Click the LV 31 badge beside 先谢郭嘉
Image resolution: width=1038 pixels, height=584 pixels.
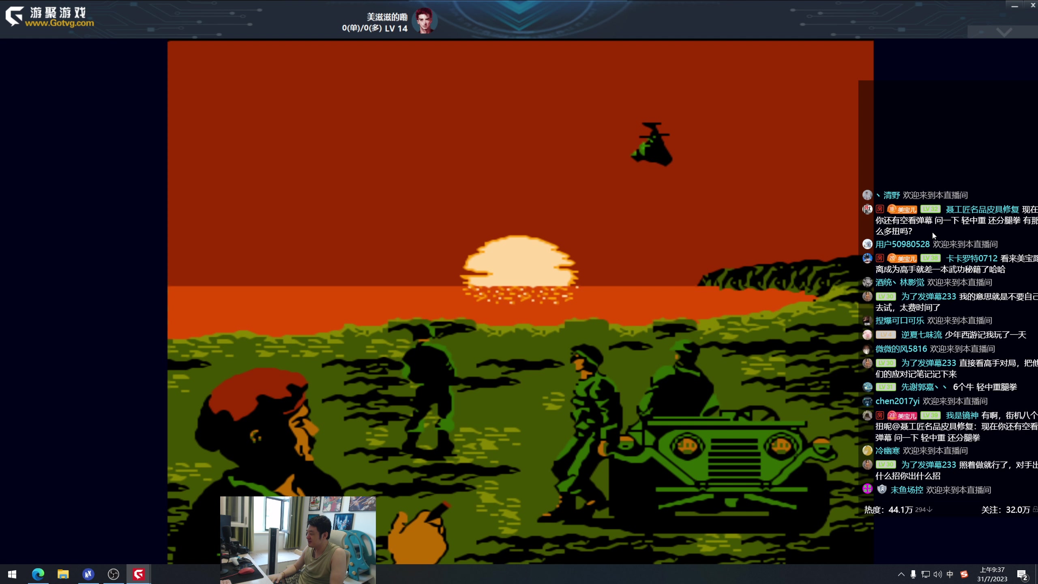[x=886, y=387]
